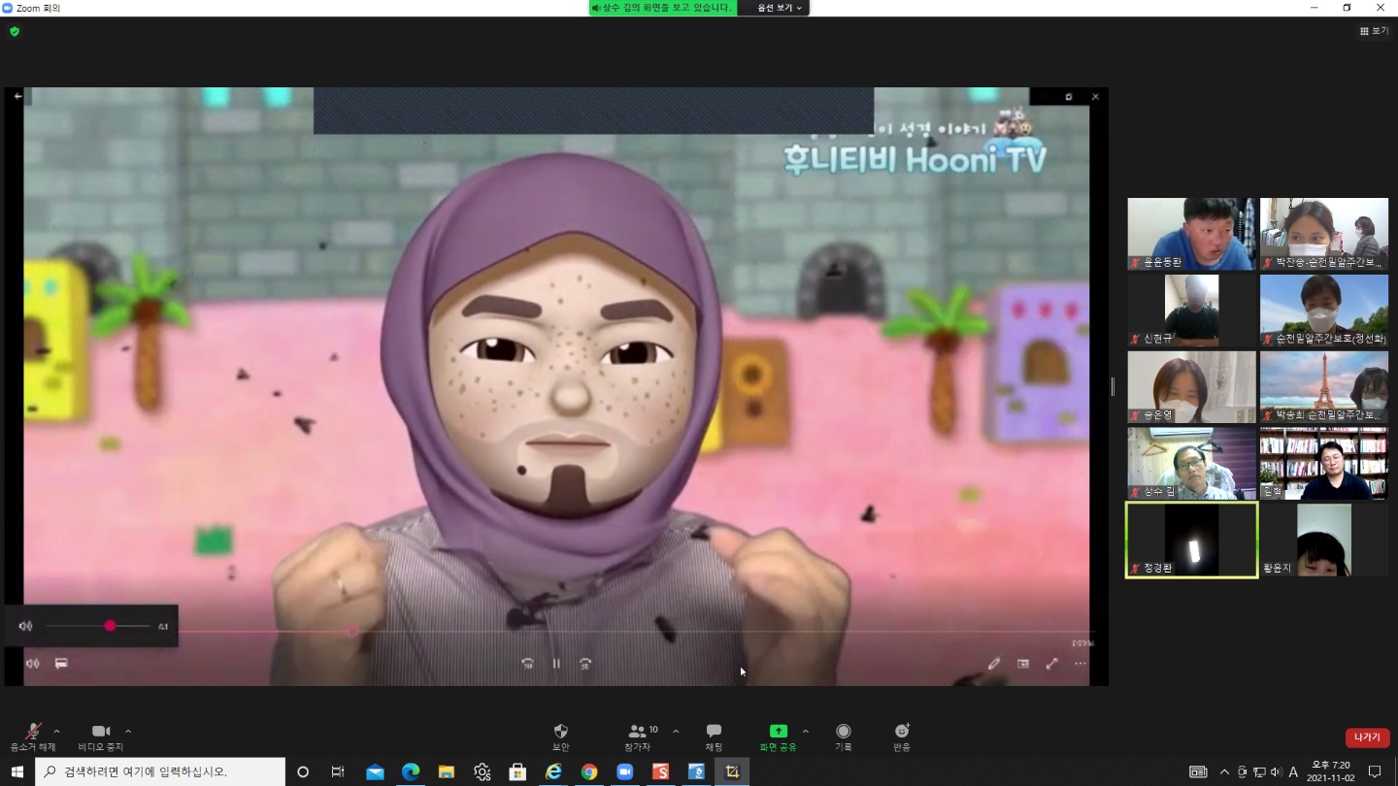
Task: Open video options arrow beside 비디오 중지
Action: (x=128, y=732)
